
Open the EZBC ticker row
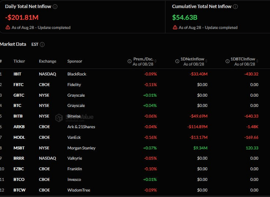[135, 169]
